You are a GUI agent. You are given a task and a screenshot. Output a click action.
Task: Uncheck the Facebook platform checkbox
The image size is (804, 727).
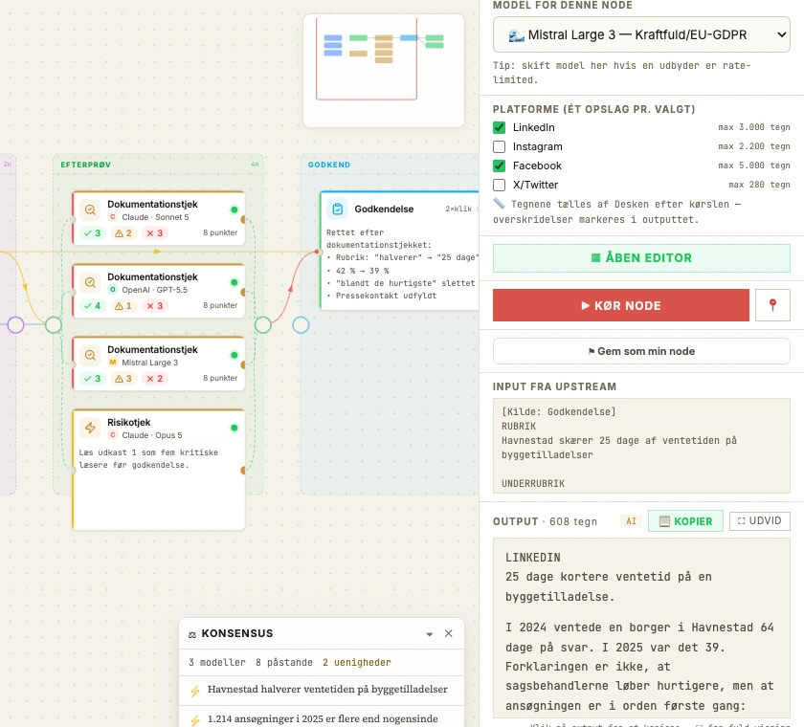pyautogui.click(x=499, y=166)
